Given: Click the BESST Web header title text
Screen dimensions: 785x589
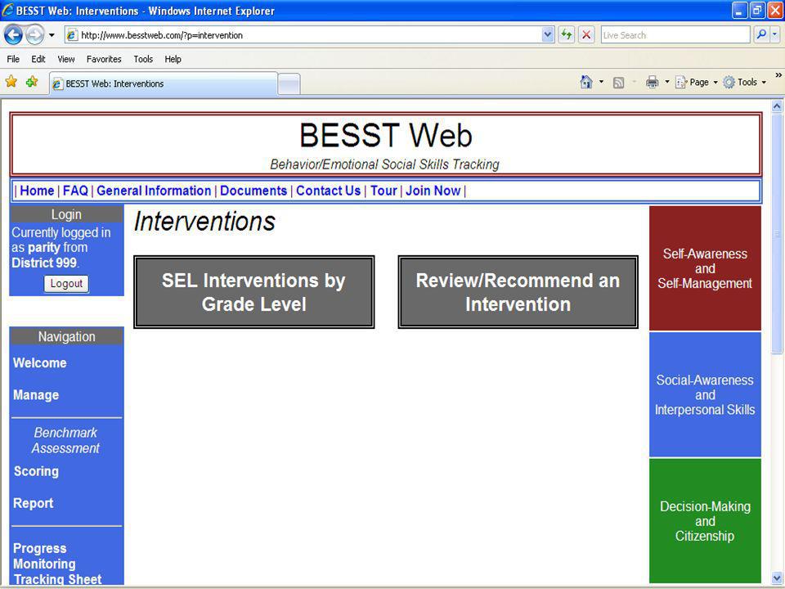Looking at the screenshot, I should pyautogui.click(x=385, y=135).
